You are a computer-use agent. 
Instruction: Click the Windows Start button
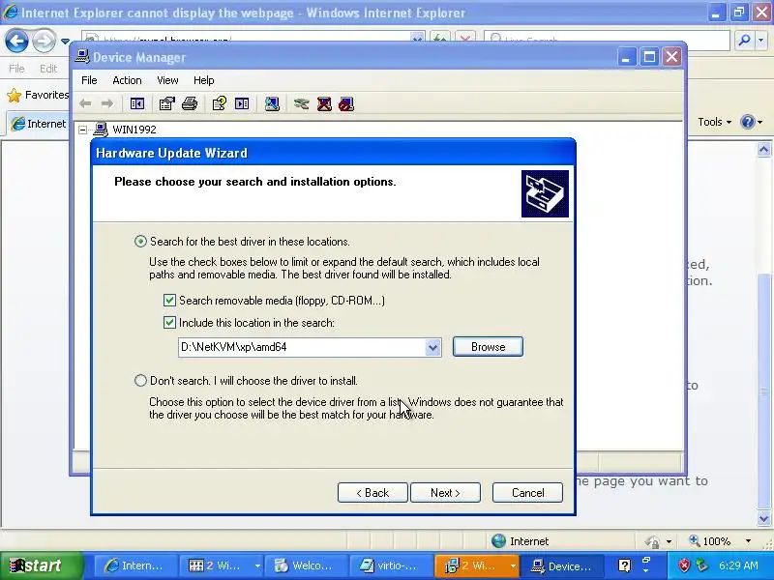42,565
